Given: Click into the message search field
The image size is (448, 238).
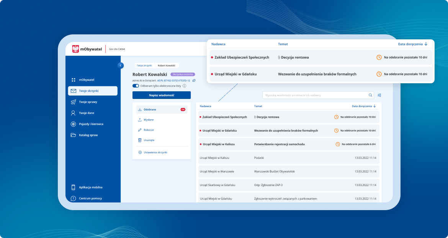Looking at the screenshot, I should pos(314,95).
